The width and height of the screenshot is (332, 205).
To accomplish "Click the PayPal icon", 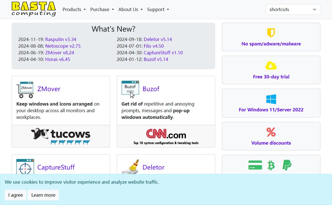I will 287,165.
